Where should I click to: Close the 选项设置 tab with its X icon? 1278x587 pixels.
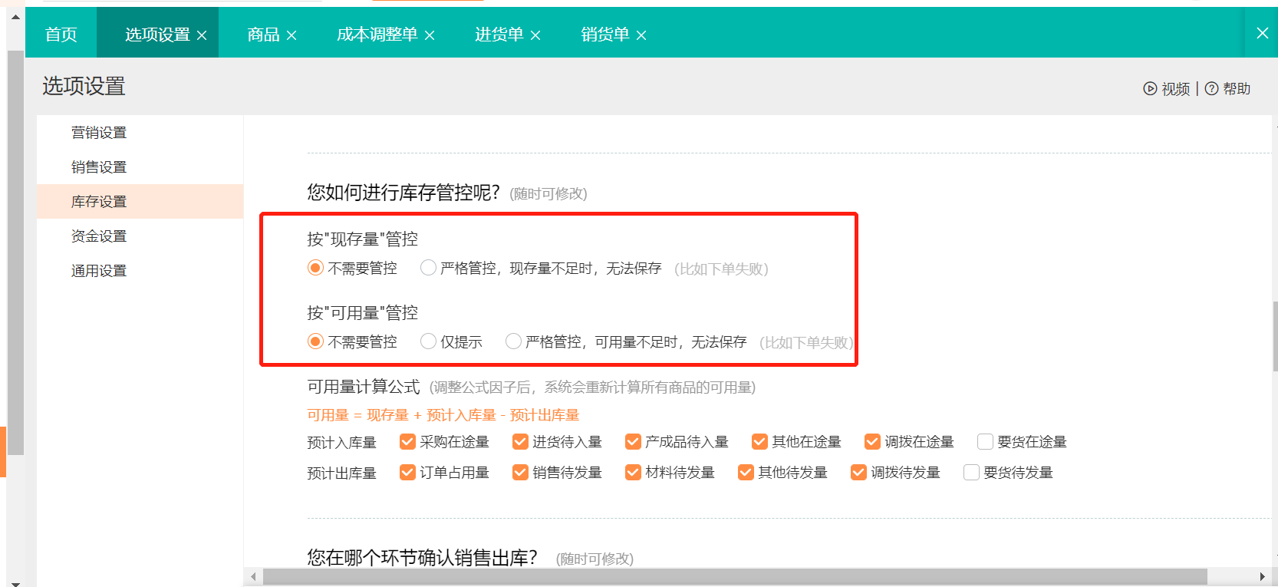pos(202,35)
